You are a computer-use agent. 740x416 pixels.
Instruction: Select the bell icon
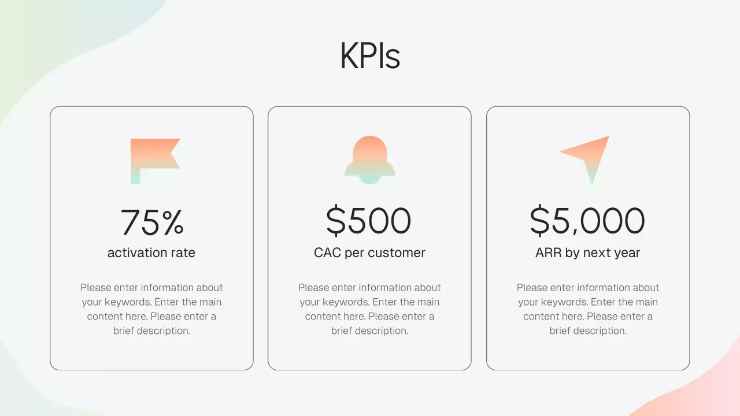click(369, 159)
